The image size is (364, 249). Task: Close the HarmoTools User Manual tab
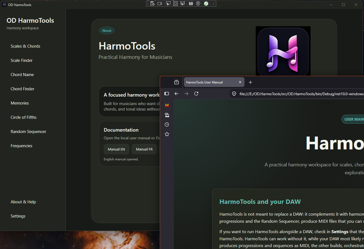coord(240,82)
